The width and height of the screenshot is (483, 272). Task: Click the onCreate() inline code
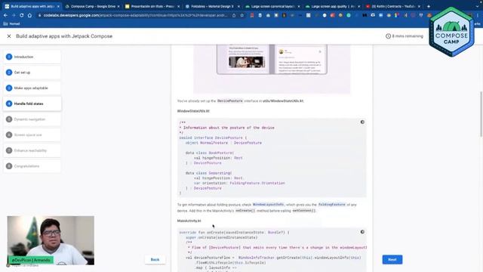245,211
